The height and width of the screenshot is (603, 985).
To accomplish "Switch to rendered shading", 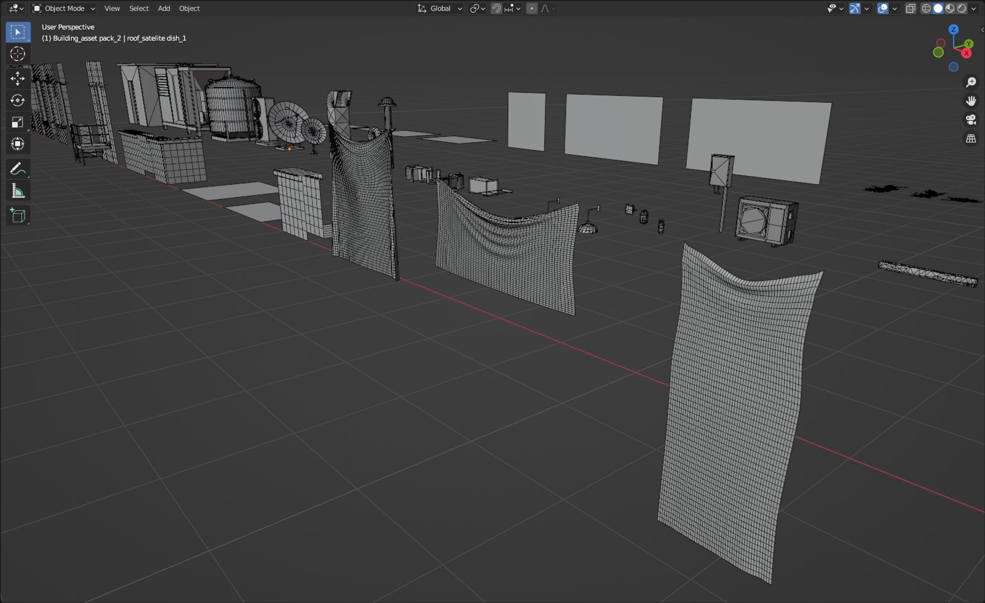I will (962, 8).
